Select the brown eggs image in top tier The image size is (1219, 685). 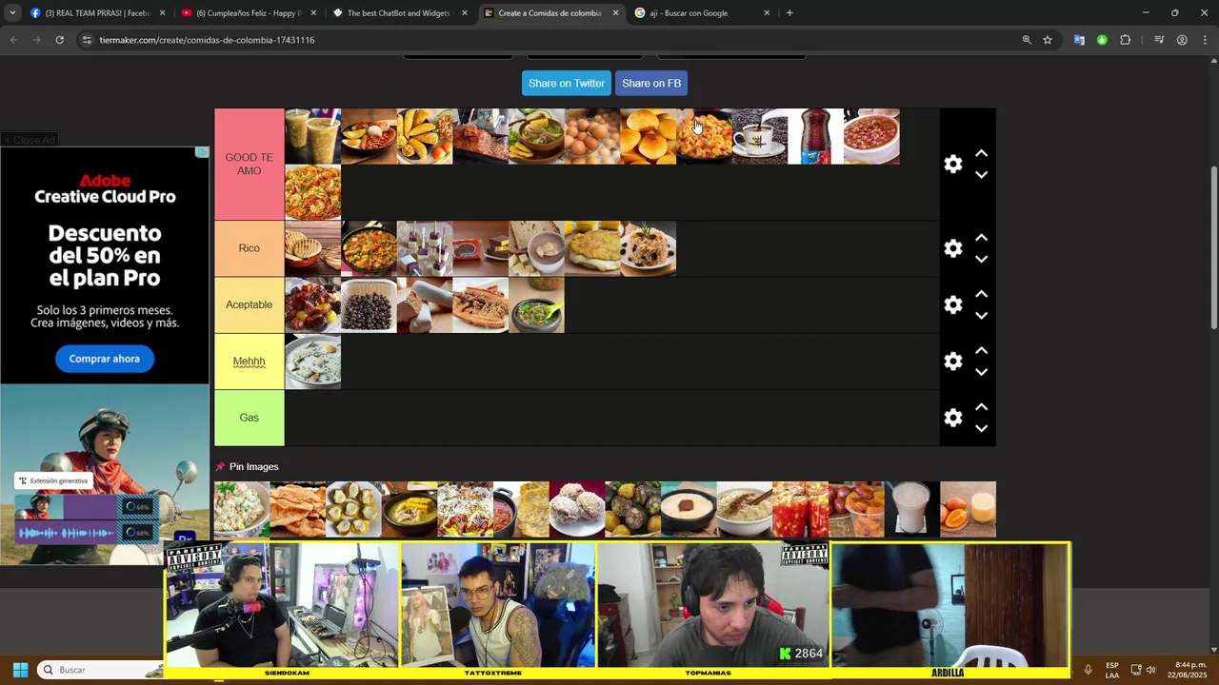pos(591,136)
